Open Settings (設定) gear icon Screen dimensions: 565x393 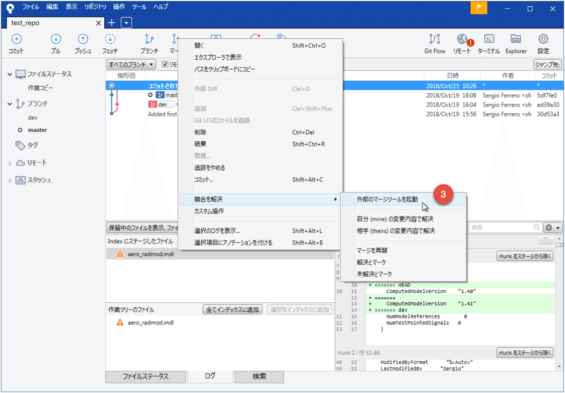click(543, 39)
